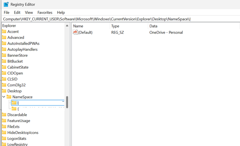Select the FeatureUsage folder icon
Screen dimensions: 240x146
4,121
